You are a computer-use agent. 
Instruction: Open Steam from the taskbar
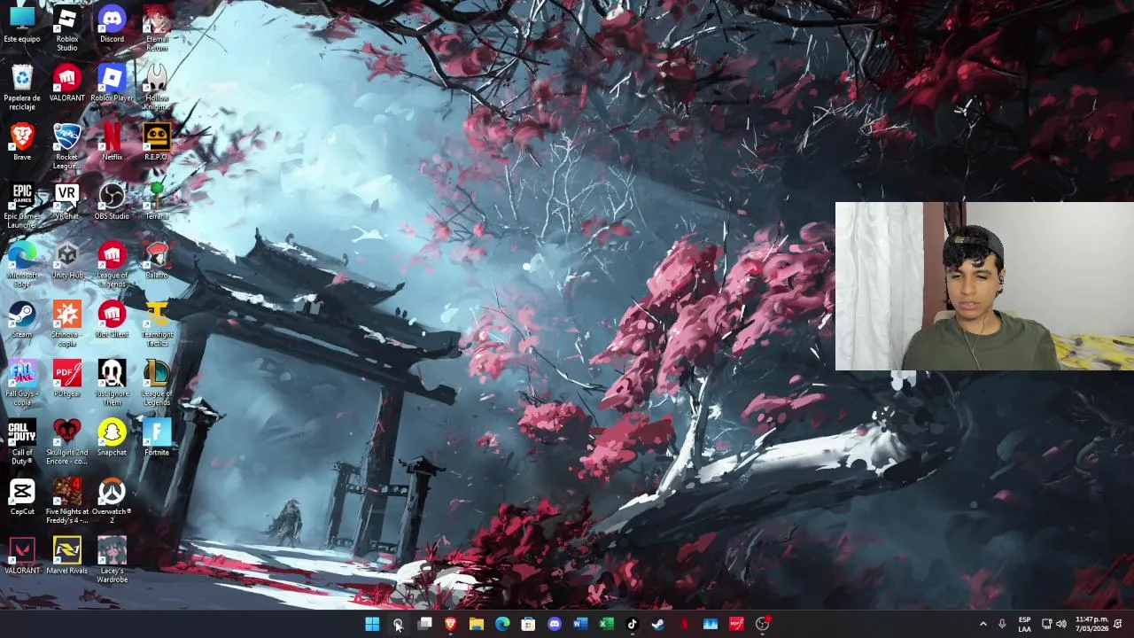[x=658, y=624]
